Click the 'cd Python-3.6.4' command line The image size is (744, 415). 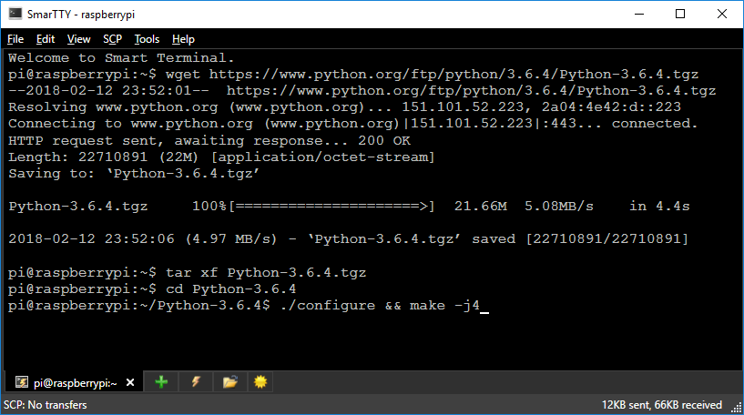click(152, 288)
